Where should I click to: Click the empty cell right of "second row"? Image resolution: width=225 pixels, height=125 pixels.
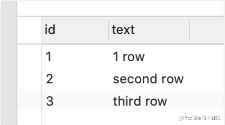pyautogui.click(x=206, y=79)
